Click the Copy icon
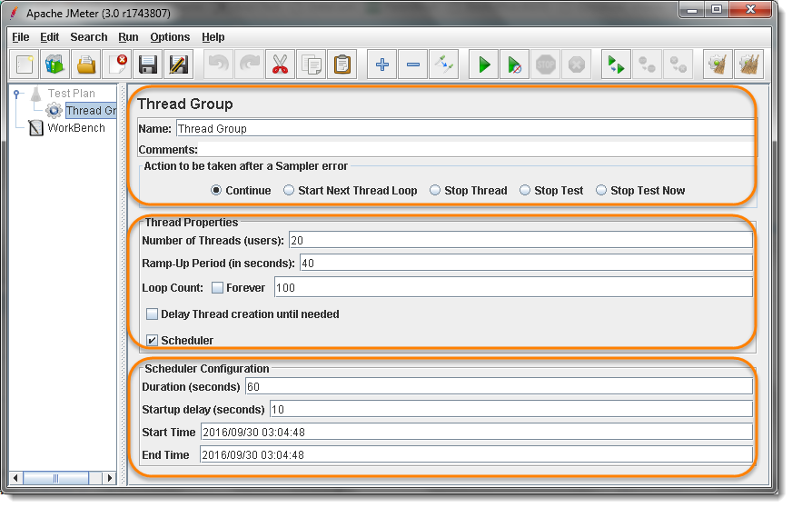Screen dimensions: 792x508 point(312,65)
